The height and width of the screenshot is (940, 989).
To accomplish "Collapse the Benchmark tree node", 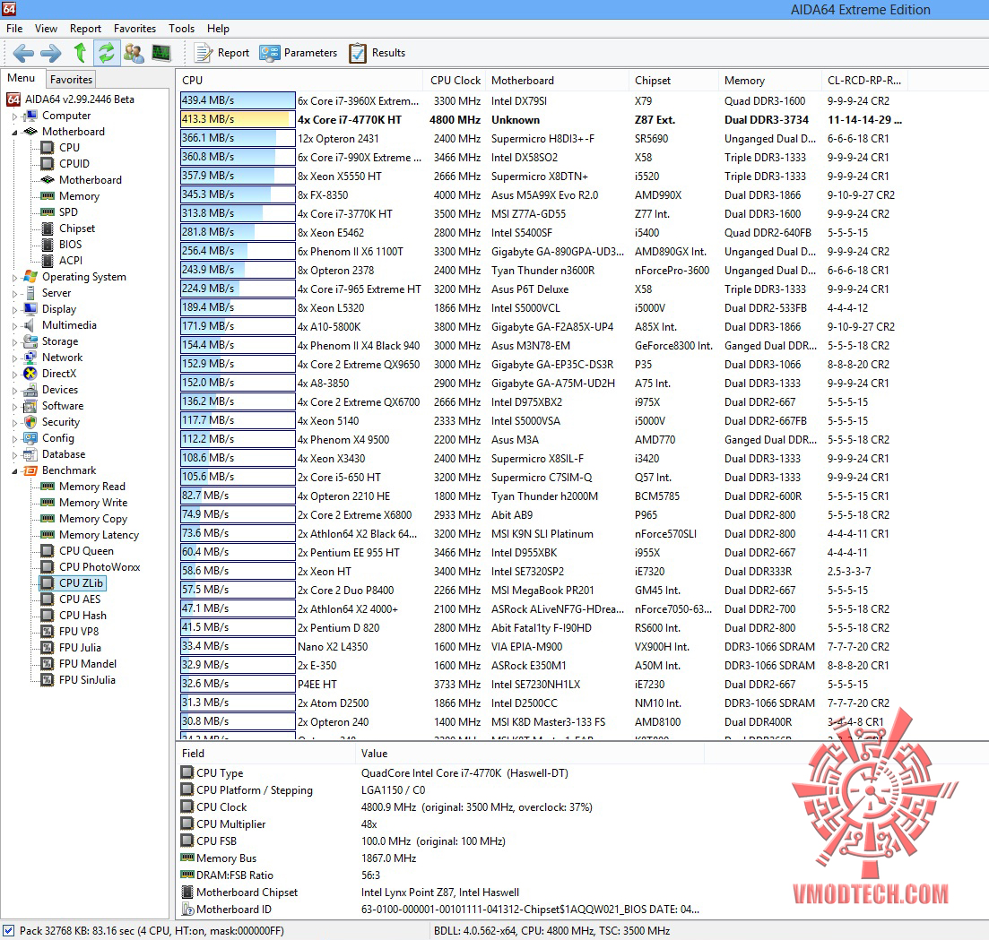I will pos(14,471).
